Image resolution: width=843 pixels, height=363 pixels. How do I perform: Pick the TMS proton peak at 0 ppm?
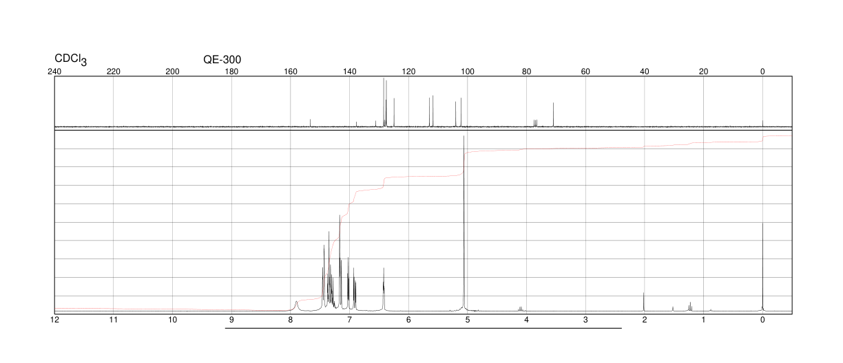(762, 267)
